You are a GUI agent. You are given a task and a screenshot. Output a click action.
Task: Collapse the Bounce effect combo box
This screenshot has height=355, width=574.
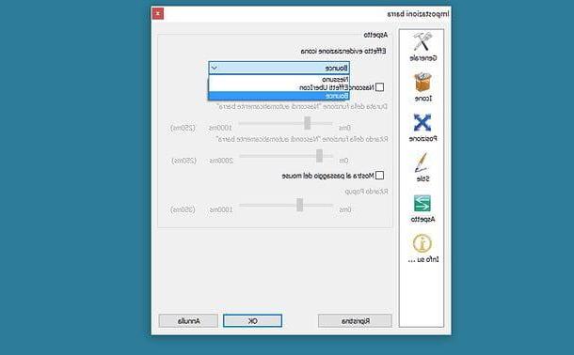tap(279, 68)
